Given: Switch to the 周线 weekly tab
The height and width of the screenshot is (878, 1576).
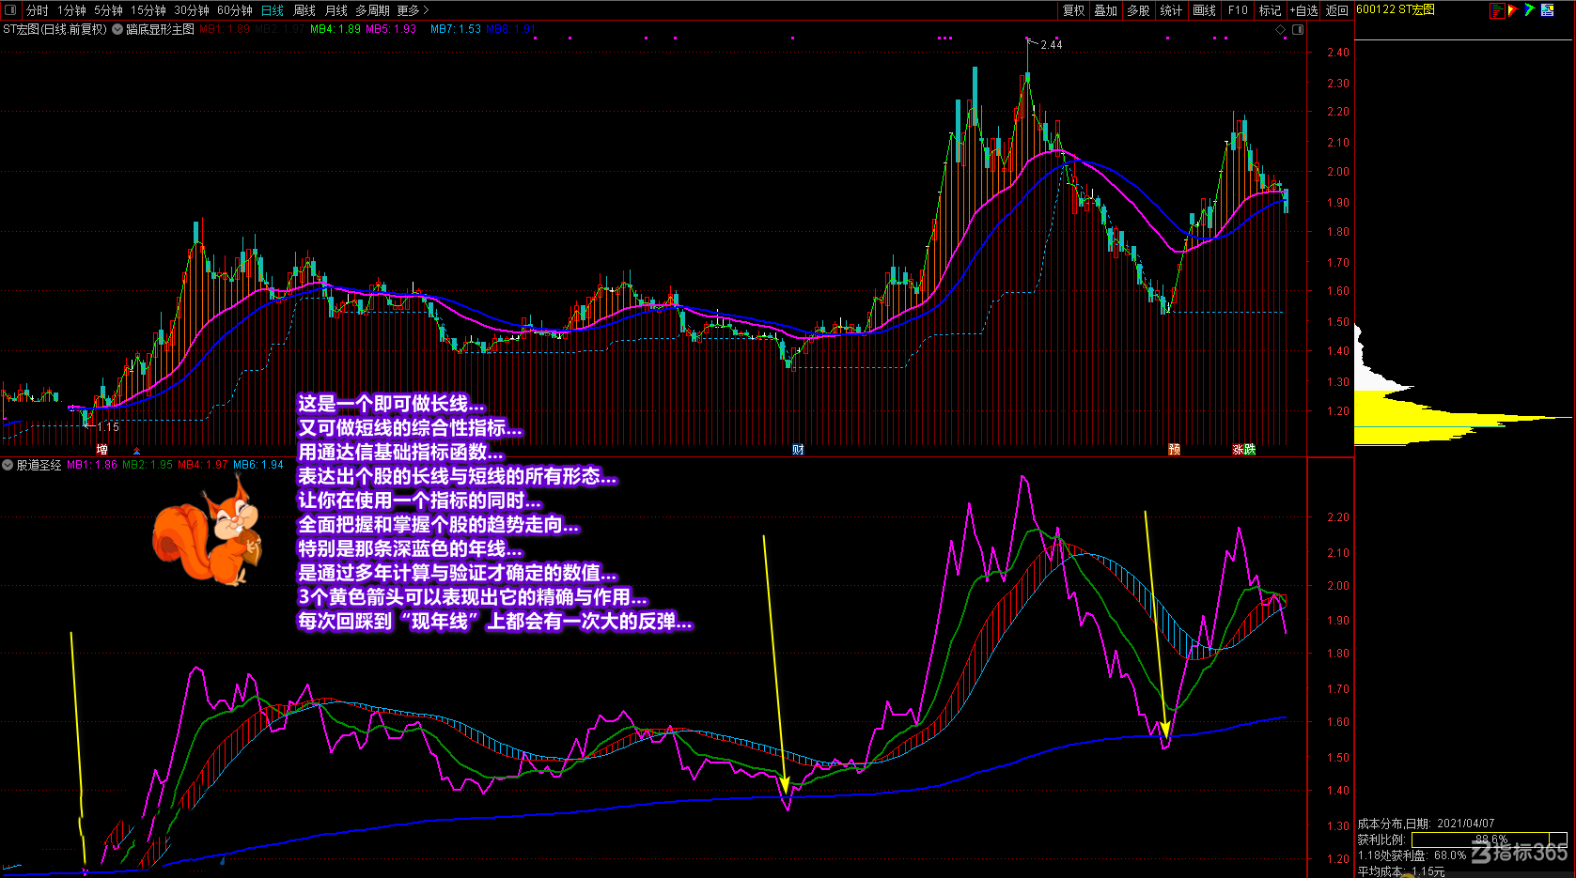Looking at the screenshot, I should pos(304,10).
